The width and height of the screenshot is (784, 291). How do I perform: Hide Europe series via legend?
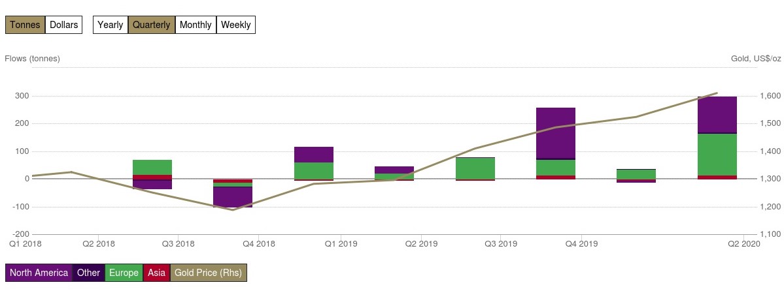point(124,273)
